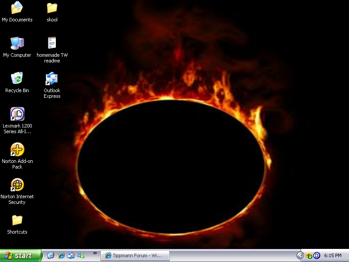Click the Outlook Express desktop shortcut

(52, 79)
